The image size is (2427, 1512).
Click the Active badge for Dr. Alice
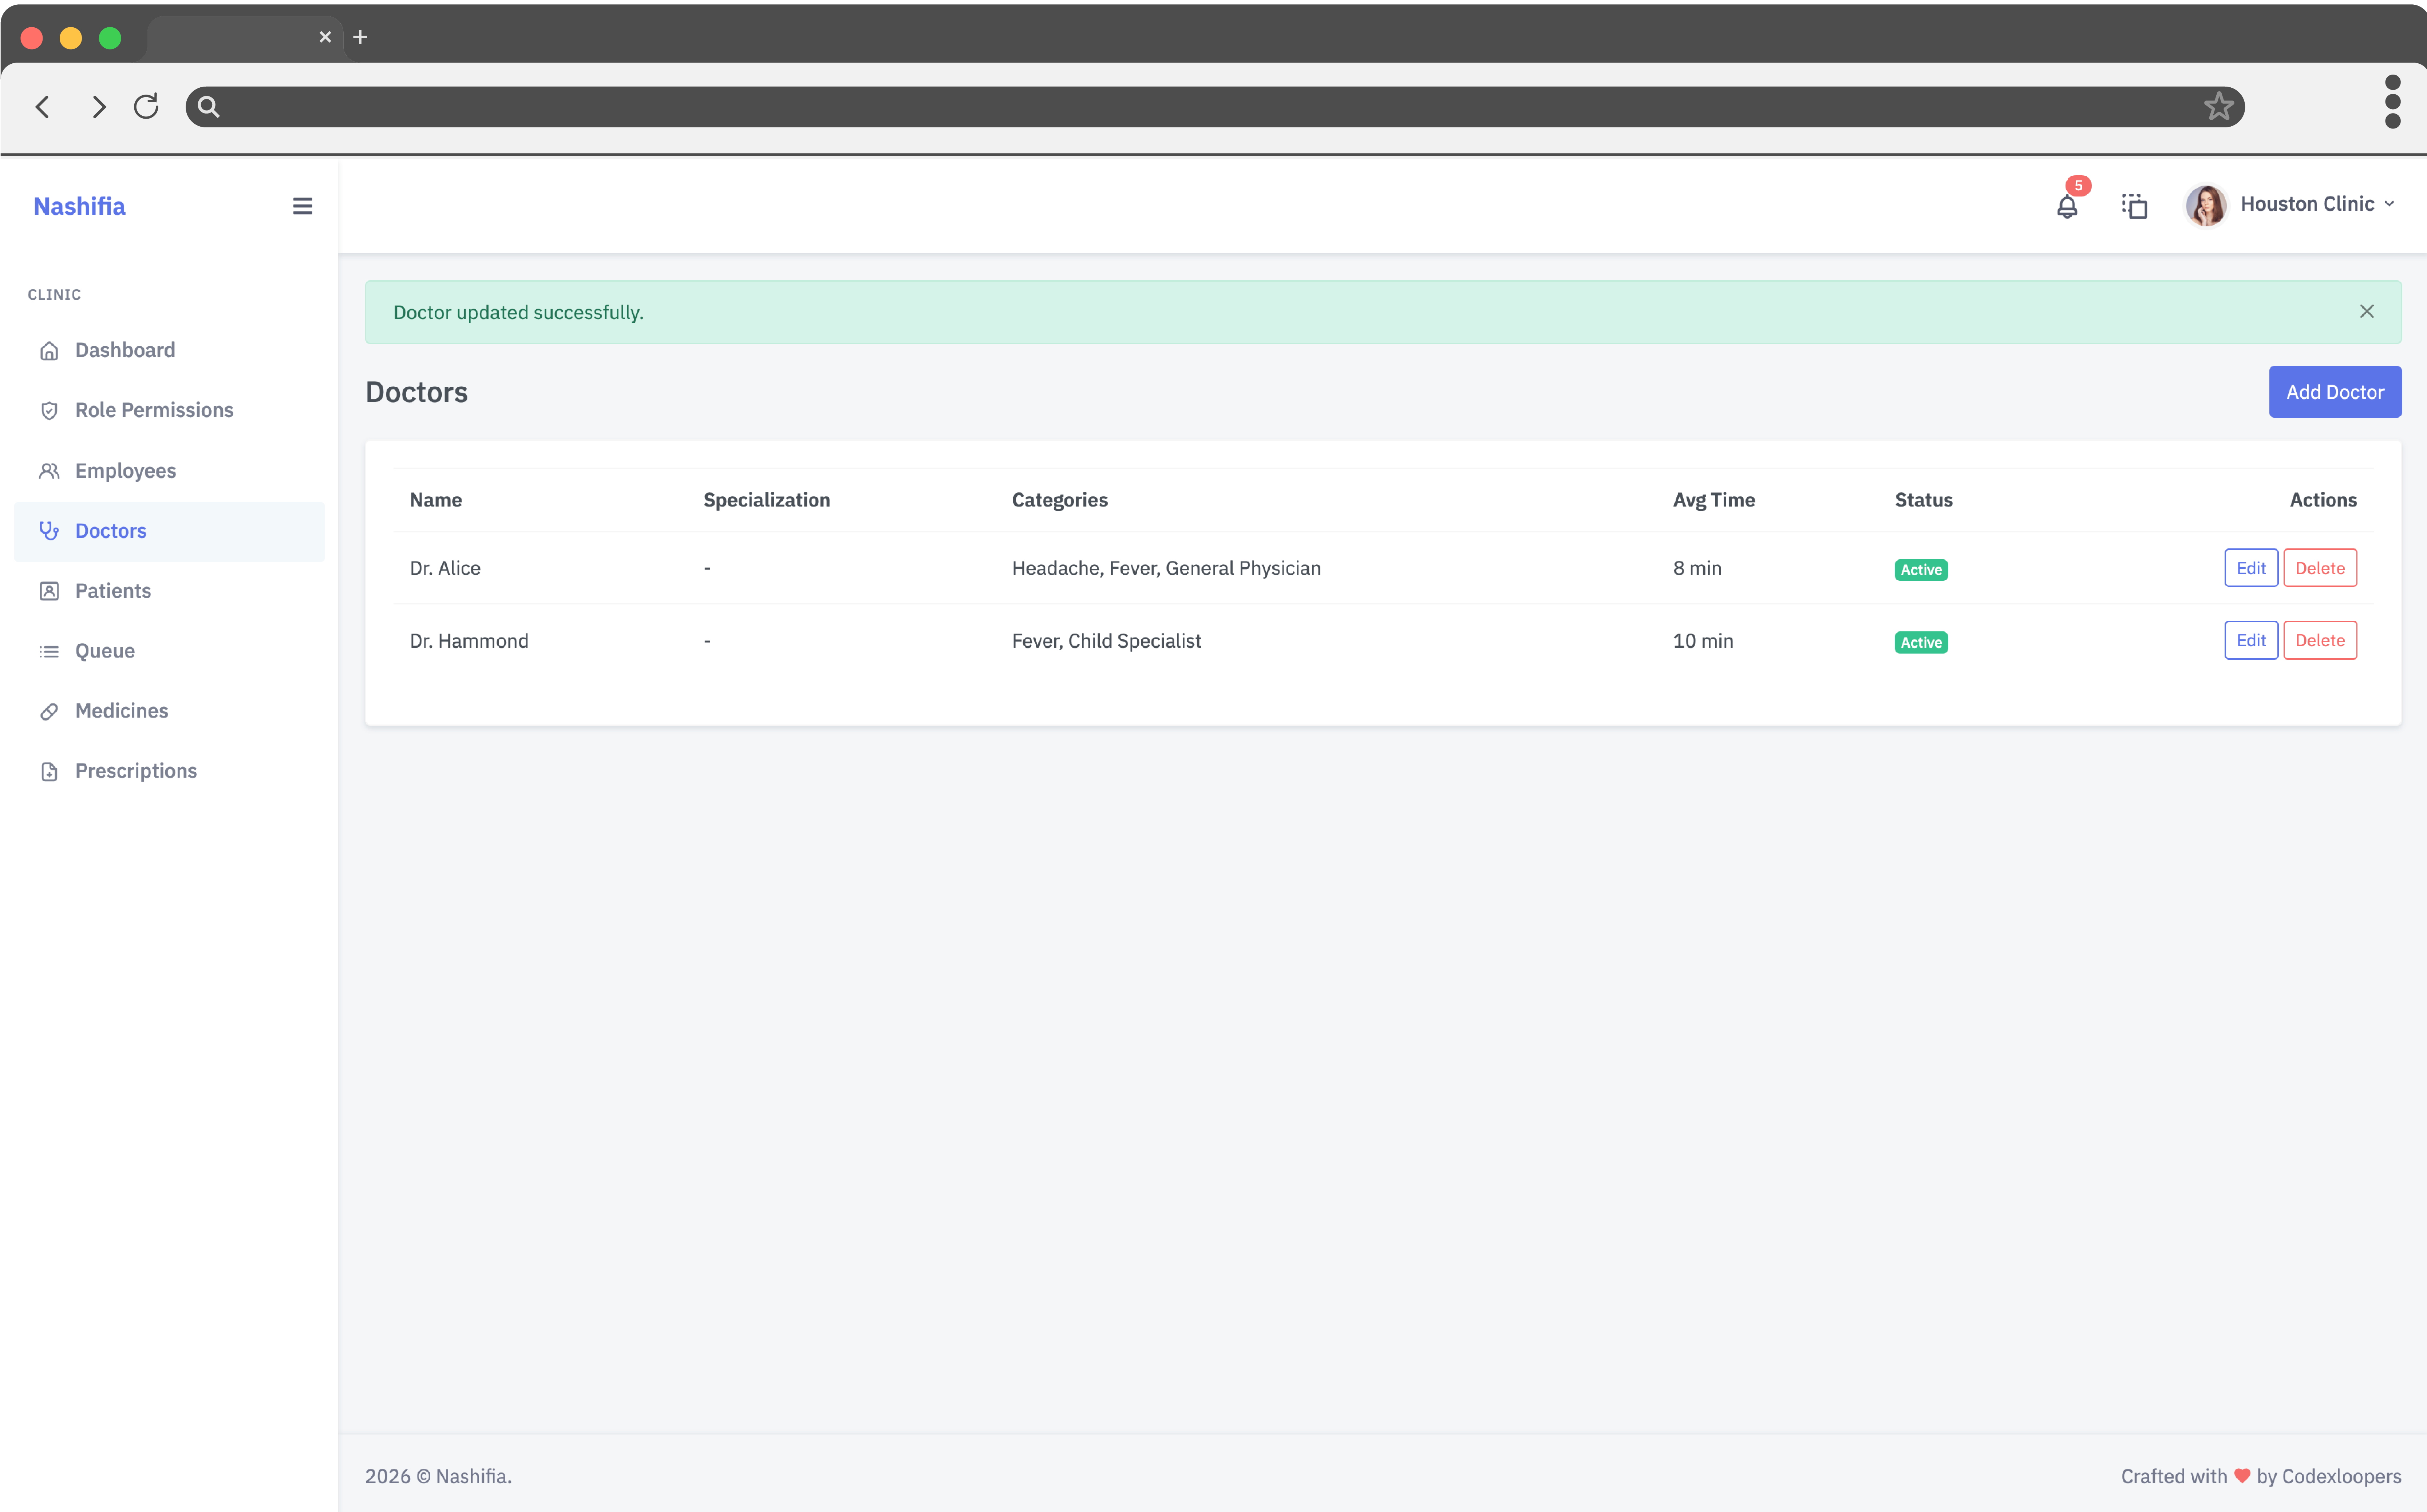(x=1921, y=570)
